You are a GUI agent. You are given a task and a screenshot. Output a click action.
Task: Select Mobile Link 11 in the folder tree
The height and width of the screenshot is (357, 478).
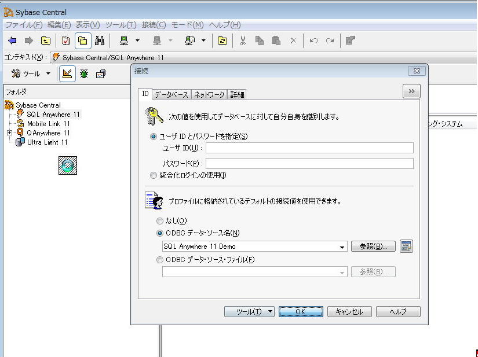(48, 124)
